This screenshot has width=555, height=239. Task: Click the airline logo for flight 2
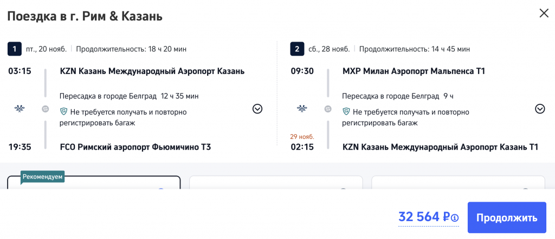pyautogui.click(x=301, y=109)
